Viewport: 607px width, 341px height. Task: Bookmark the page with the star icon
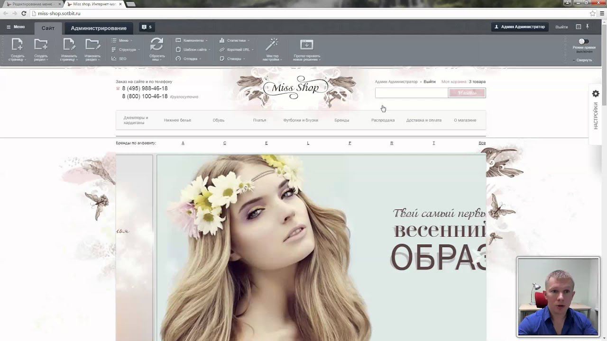point(592,14)
